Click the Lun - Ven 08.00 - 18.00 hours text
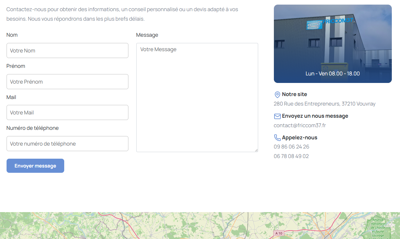 pos(333,73)
